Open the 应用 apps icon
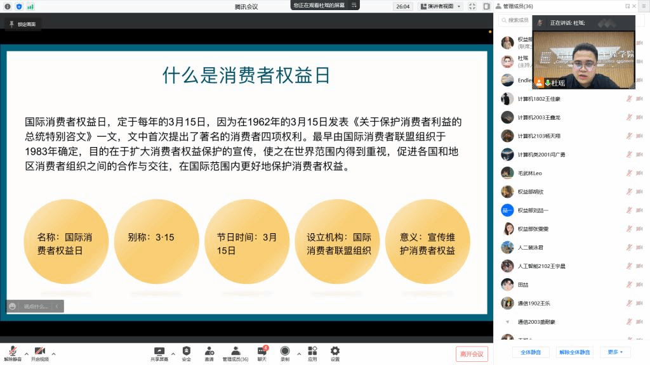Image resolution: width=650 pixels, height=365 pixels. click(312, 351)
